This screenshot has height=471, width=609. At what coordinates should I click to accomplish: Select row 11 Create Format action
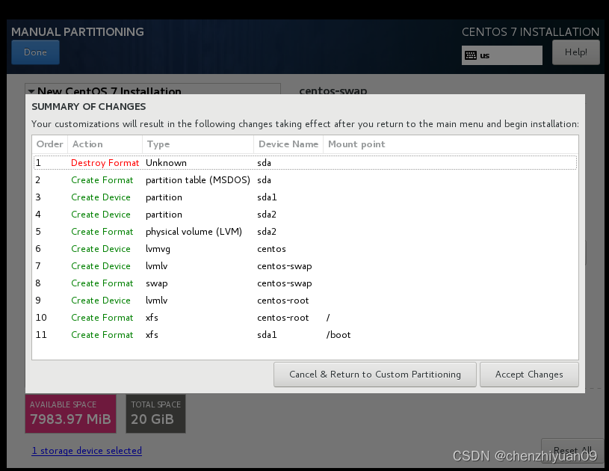click(x=102, y=335)
